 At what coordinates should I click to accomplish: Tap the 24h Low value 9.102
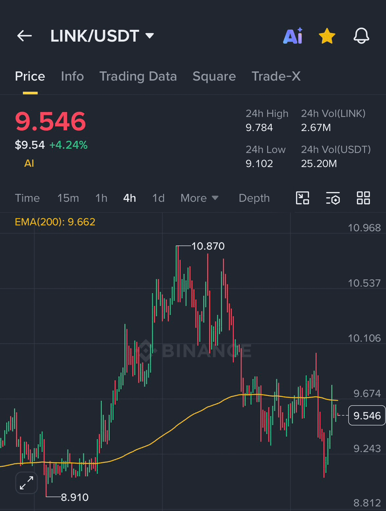(x=259, y=163)
